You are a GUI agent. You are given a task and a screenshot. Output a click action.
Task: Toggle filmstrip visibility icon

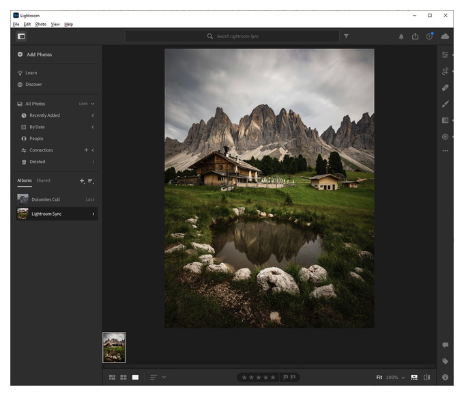click(414, 377)
